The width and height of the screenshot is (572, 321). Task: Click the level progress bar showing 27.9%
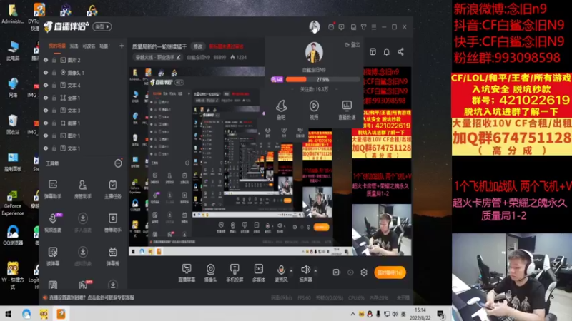click(322, 79)
